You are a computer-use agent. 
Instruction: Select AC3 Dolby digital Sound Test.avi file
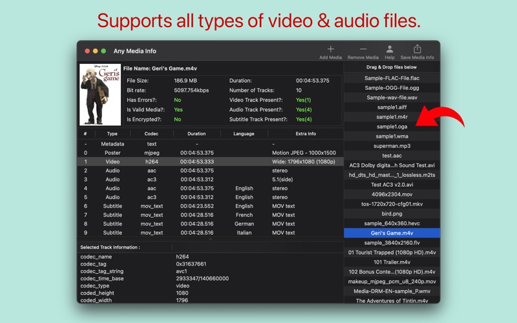(392, 165)
